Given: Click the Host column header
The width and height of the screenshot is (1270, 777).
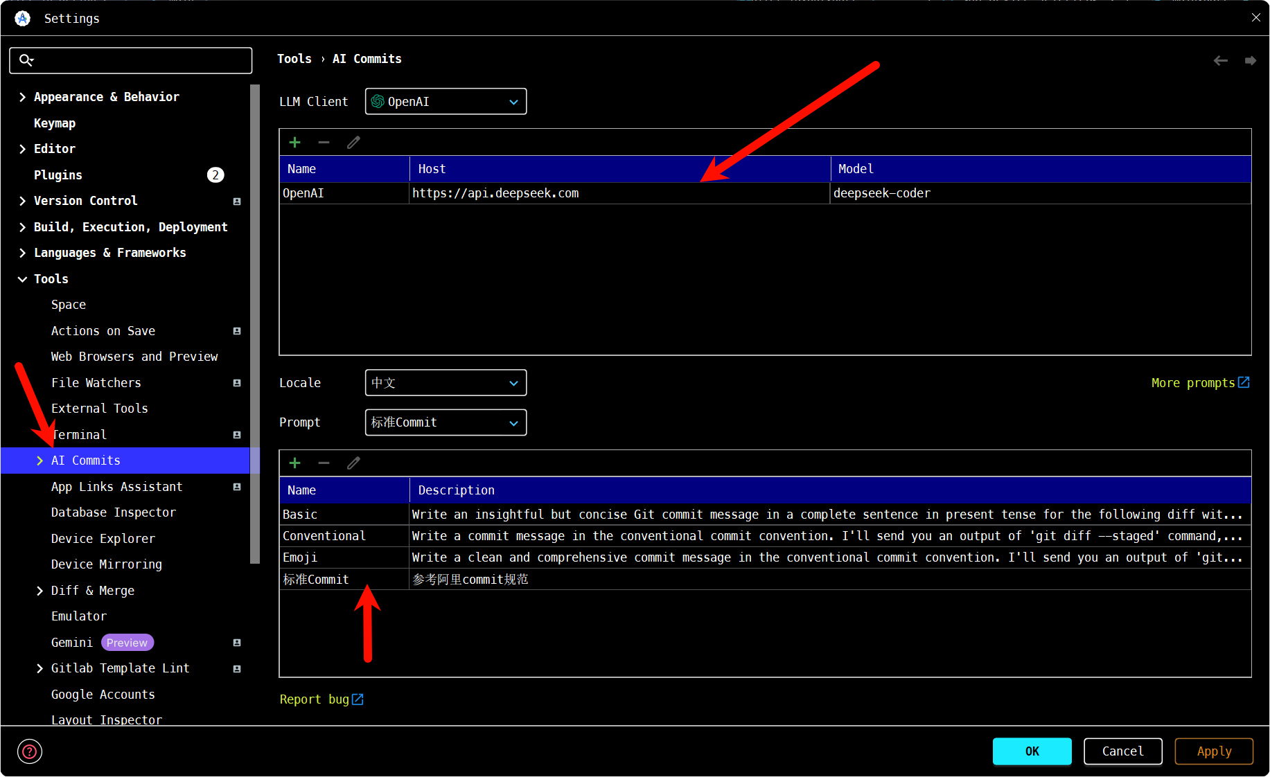Looking at the screenshot, I should tap(620, 169).
